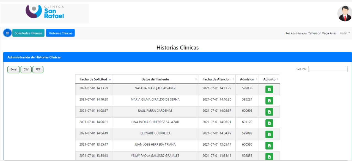Sort table by Datos del Paciente
Viewport: 352px width, 161px height.
(x=155, y=79)
